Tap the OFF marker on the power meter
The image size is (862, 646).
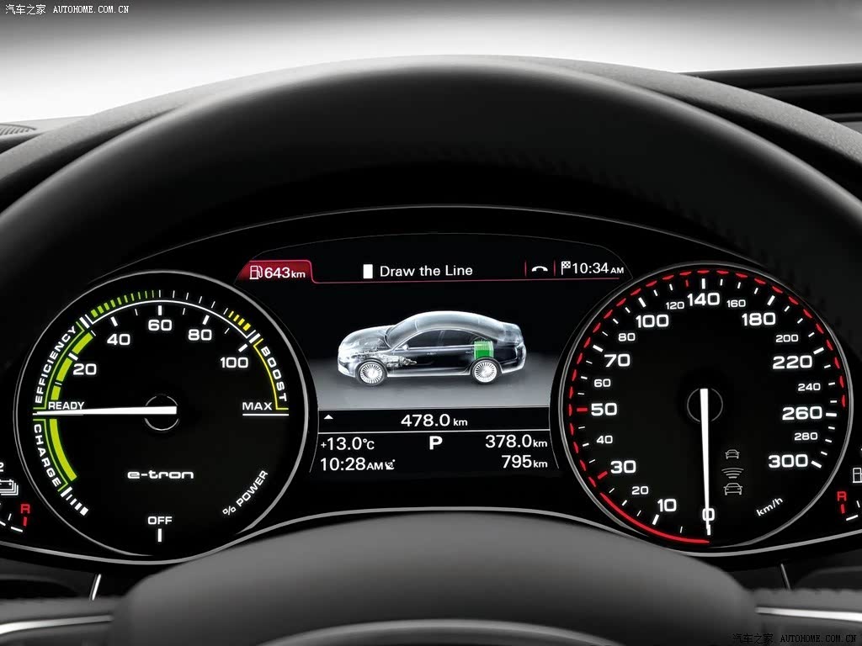tap(160, 520)
